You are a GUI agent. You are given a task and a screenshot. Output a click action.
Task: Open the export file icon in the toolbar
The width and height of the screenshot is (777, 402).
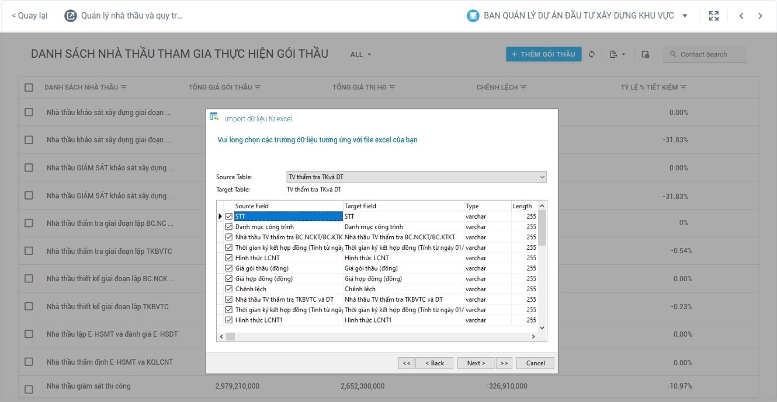[x=613, y=54]
